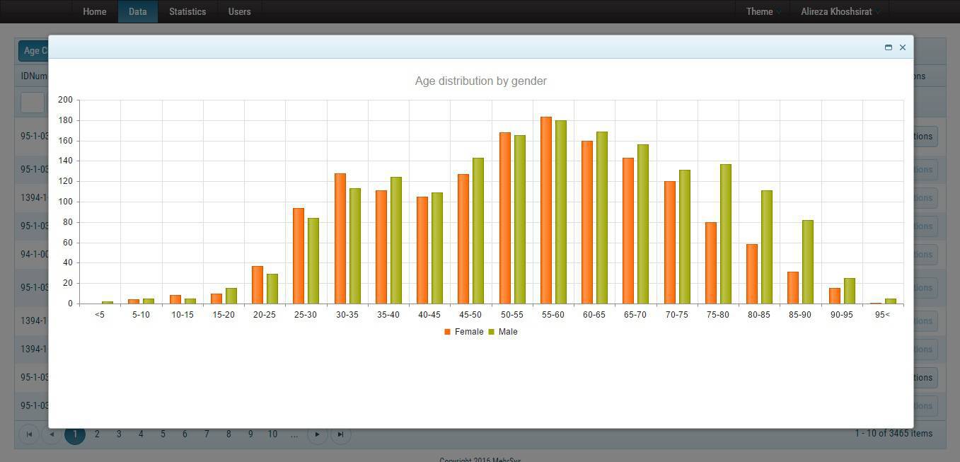Click the Male bar for 75-80 age group
This screenshot has height=462, width=960.
[726, 234]
